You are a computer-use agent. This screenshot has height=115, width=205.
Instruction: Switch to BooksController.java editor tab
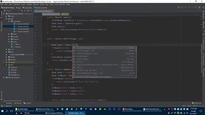pyautogui.click(x=44, y=11)
